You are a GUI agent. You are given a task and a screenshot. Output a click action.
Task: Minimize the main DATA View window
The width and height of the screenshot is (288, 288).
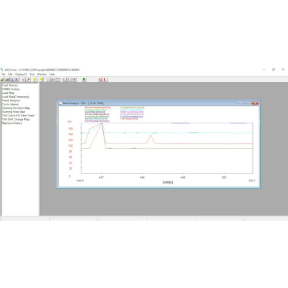[264, 70]
